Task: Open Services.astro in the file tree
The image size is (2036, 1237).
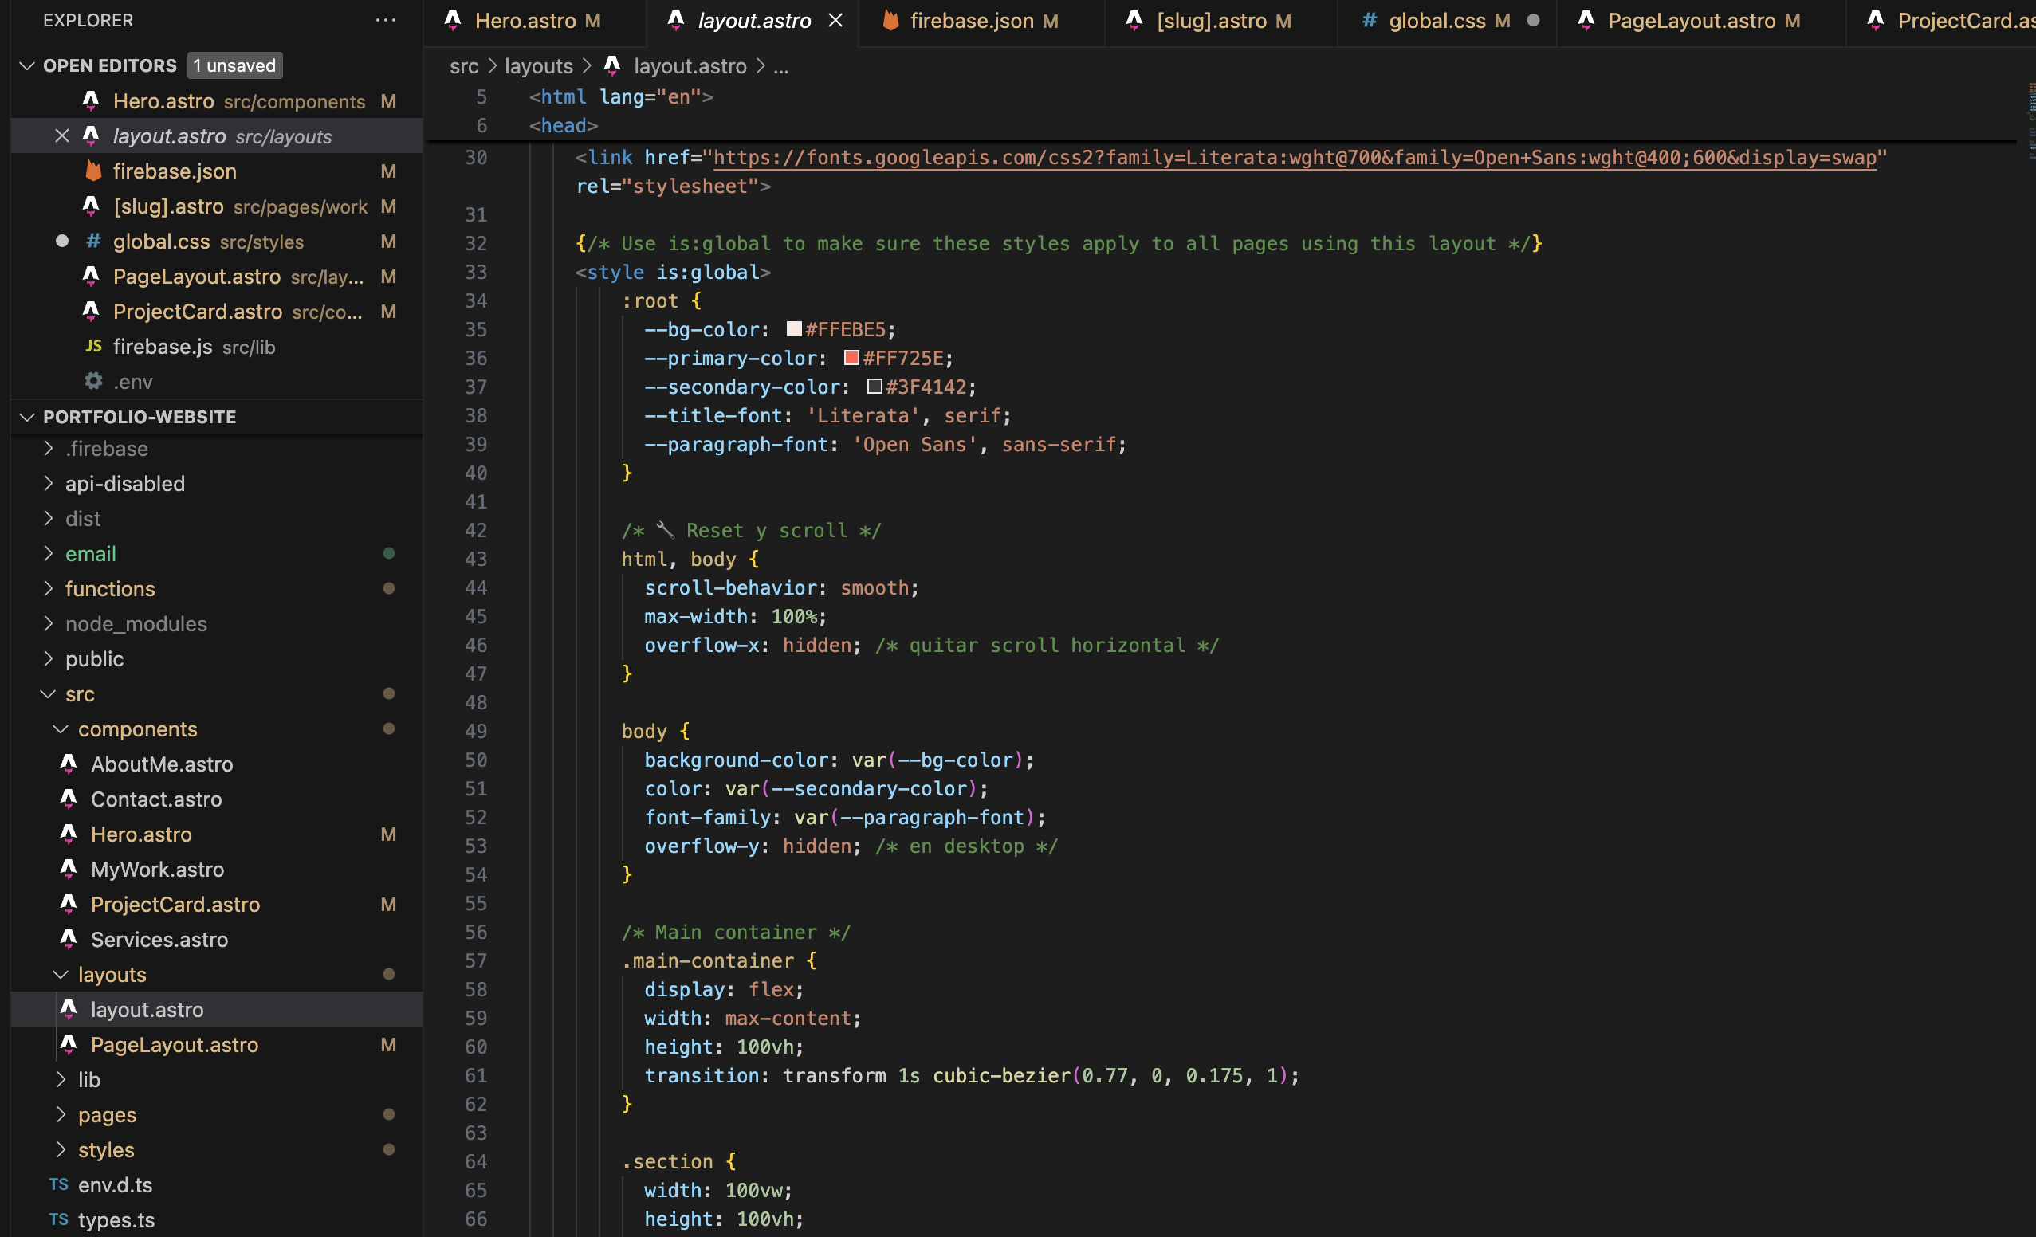Action: click(x=159, y=940)
